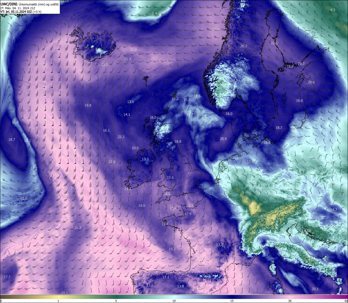Click the 21.3 value southeast of Iceland
The height and width of the screenshot is (303, 348).
128,59
